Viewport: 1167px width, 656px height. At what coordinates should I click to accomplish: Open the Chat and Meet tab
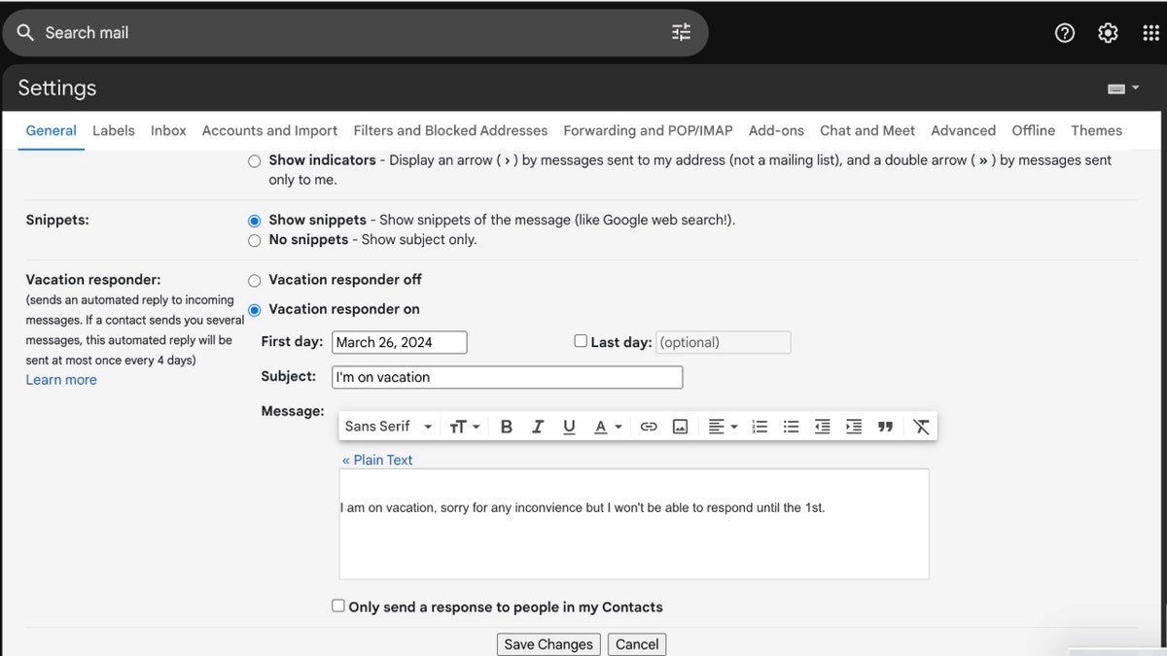point(867,130)
